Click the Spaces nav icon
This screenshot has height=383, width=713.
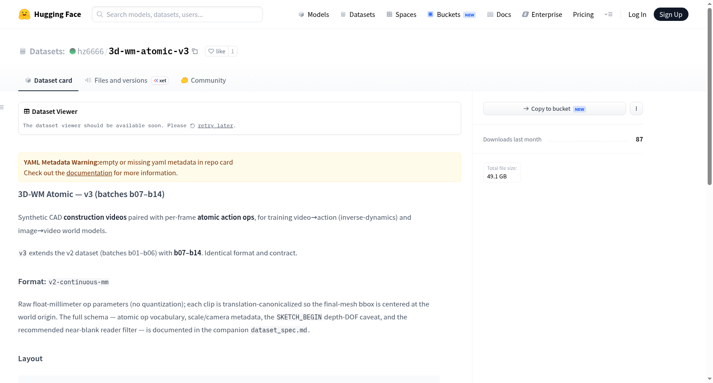click(389, 14)
